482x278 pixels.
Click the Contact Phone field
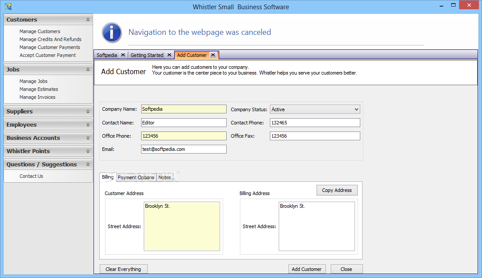click(x=315, y=123)
